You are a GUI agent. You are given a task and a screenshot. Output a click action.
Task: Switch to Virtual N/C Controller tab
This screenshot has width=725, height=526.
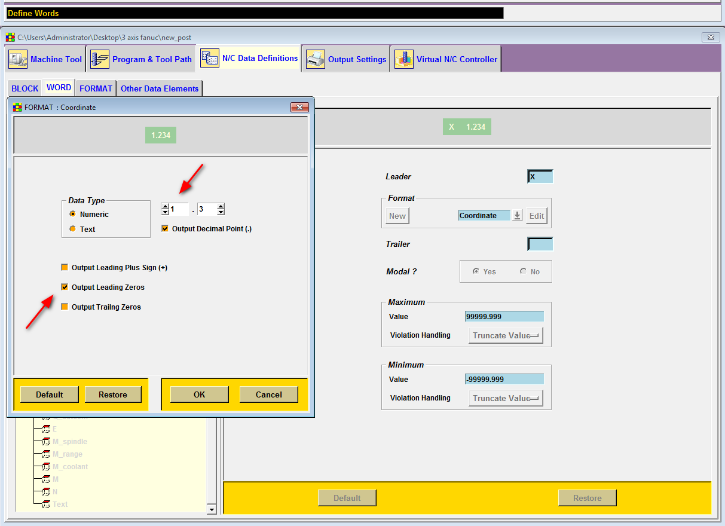[x=446, y=59]
